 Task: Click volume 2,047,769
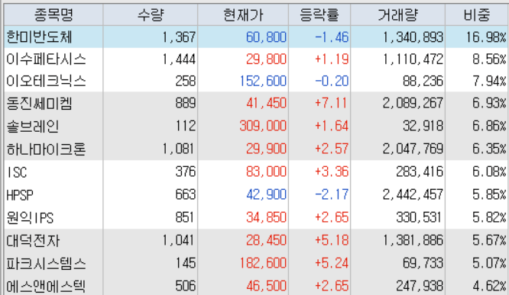(413, 149)
